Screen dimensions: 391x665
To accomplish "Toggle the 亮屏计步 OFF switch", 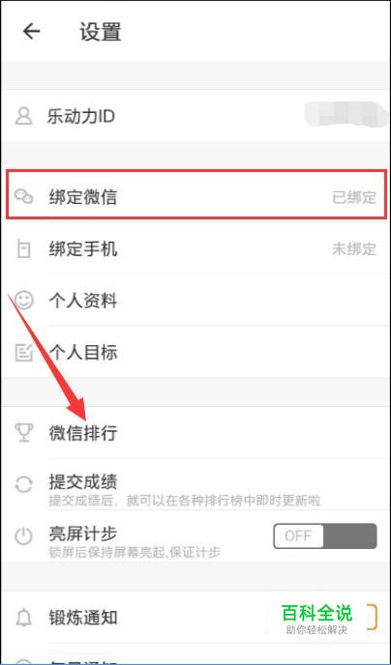I will pyautogui.click(x=325, y=535).
